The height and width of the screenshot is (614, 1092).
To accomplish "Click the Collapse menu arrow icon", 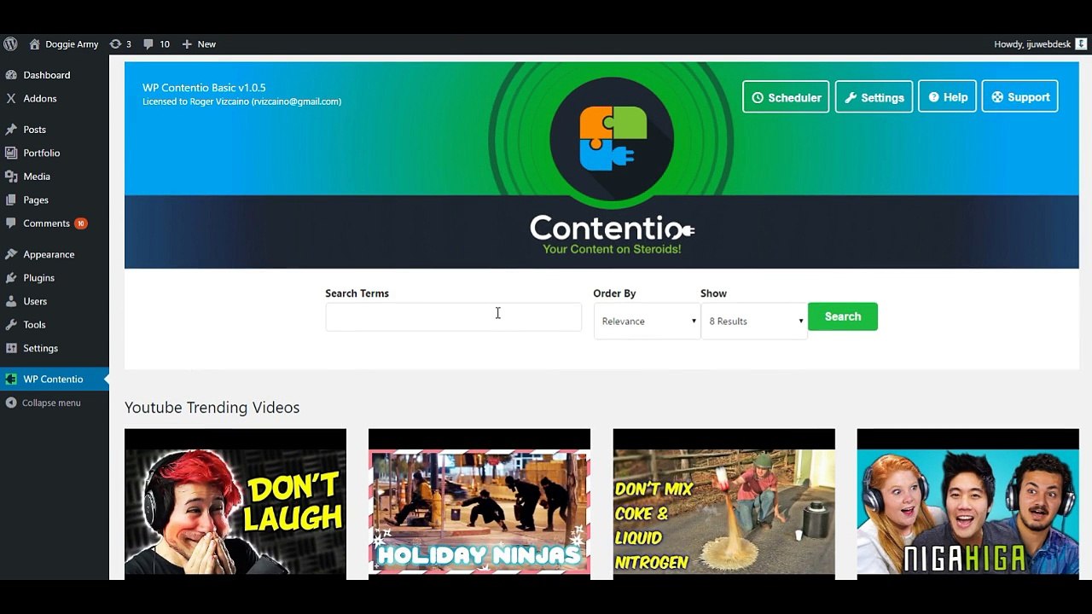I will pyautogui.click(x=11, y=403).
